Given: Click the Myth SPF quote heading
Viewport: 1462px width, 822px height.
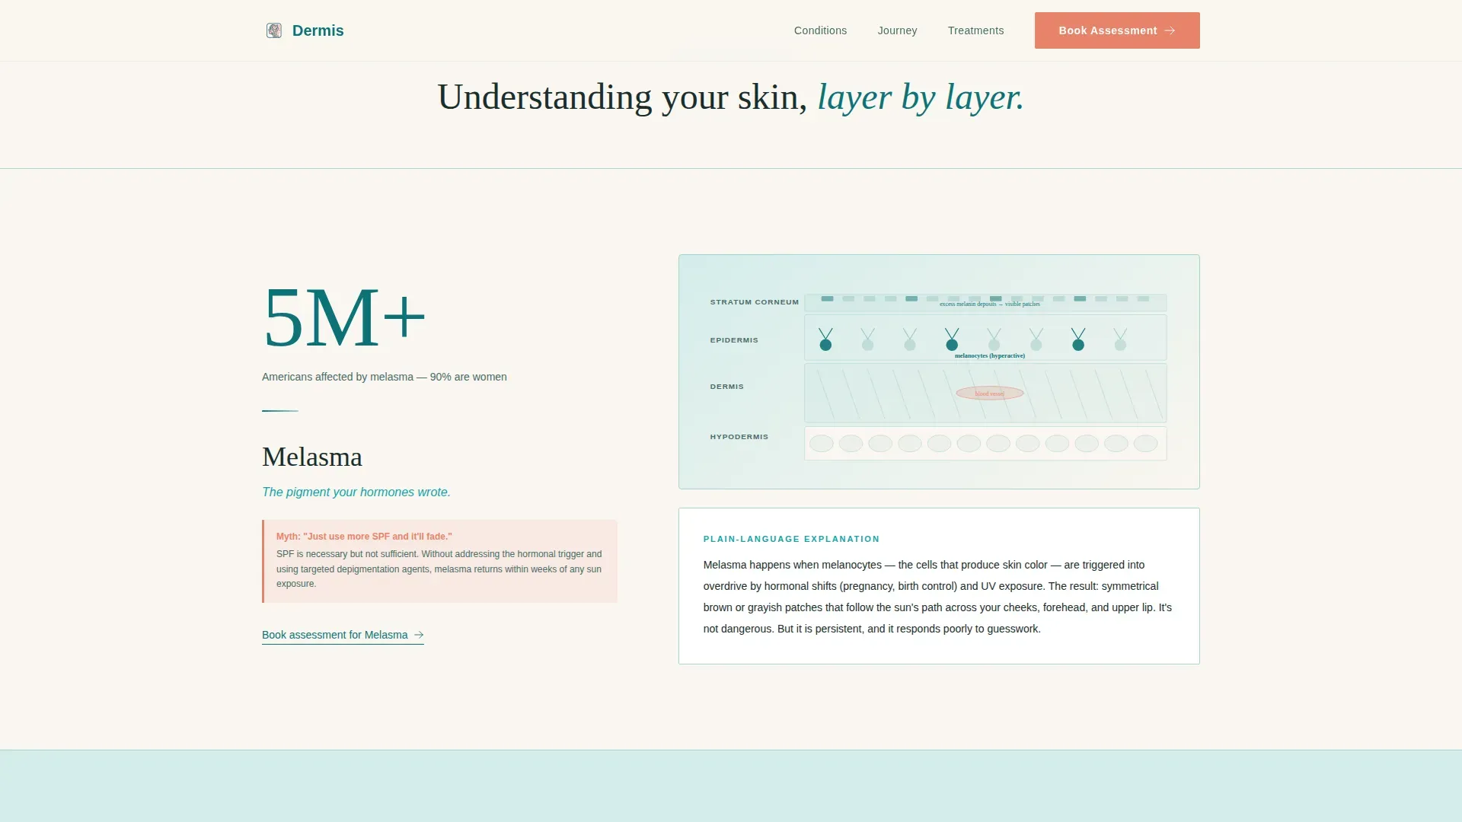Looking at the screenshot, I should click(x=364, y=537).
